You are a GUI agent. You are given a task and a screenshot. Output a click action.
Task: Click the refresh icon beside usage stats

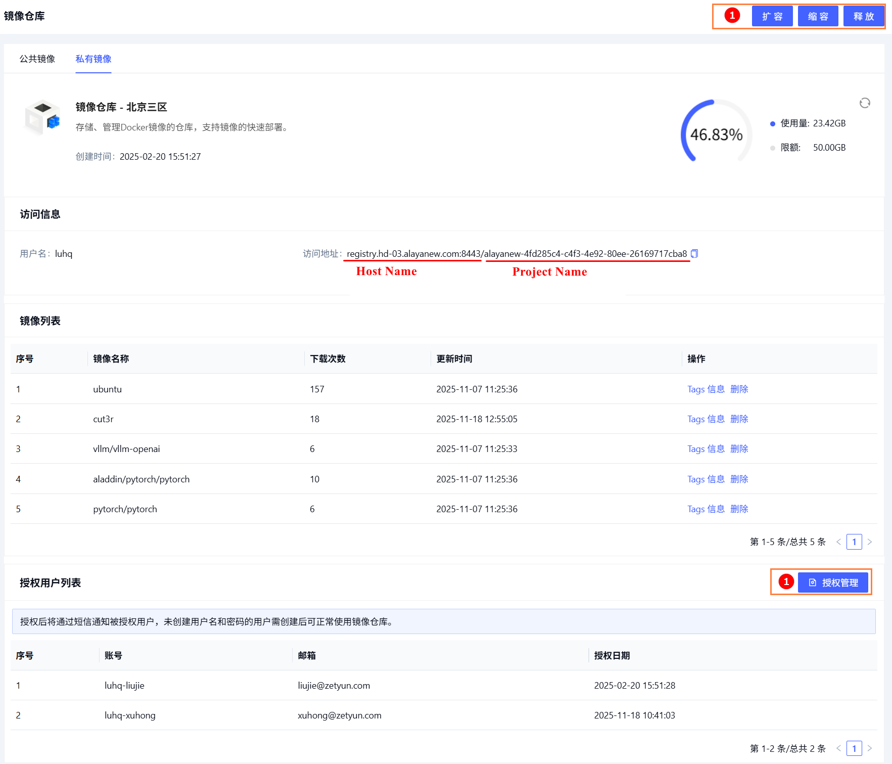click(865, 103)
